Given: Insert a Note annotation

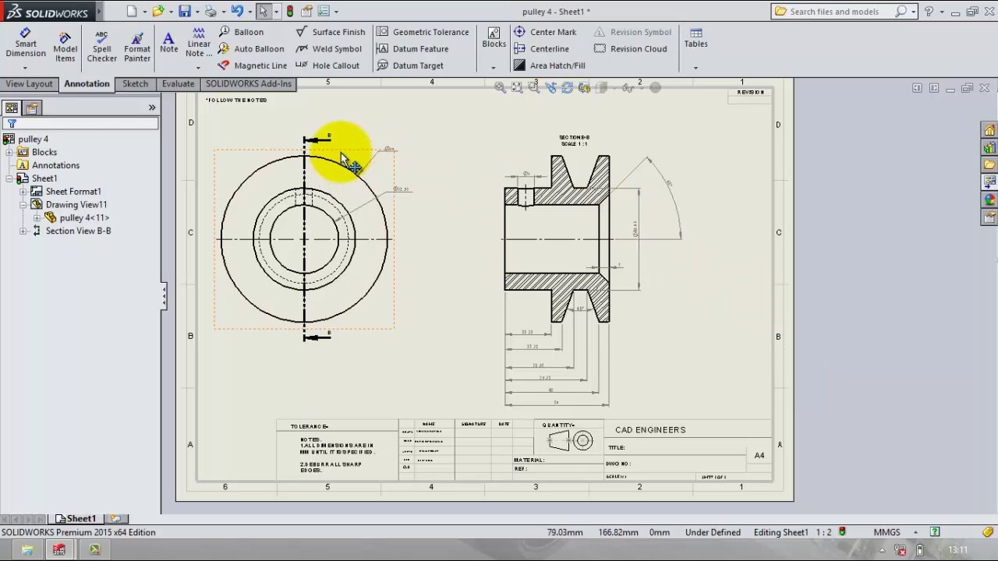Looking at the screenshot, I should [168, 43].
